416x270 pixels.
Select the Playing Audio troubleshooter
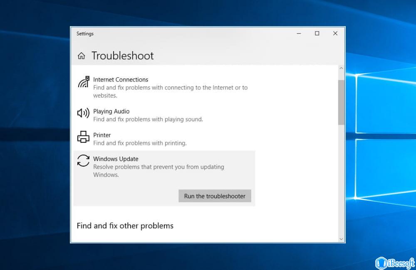[x=111, y=111]
